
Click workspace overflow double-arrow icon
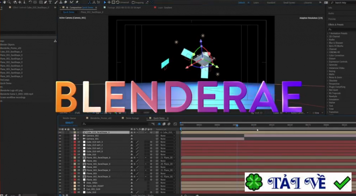320,3
